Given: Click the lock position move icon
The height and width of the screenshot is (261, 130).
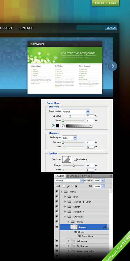Looking at the screenshot, I should (x=72, y=186).
